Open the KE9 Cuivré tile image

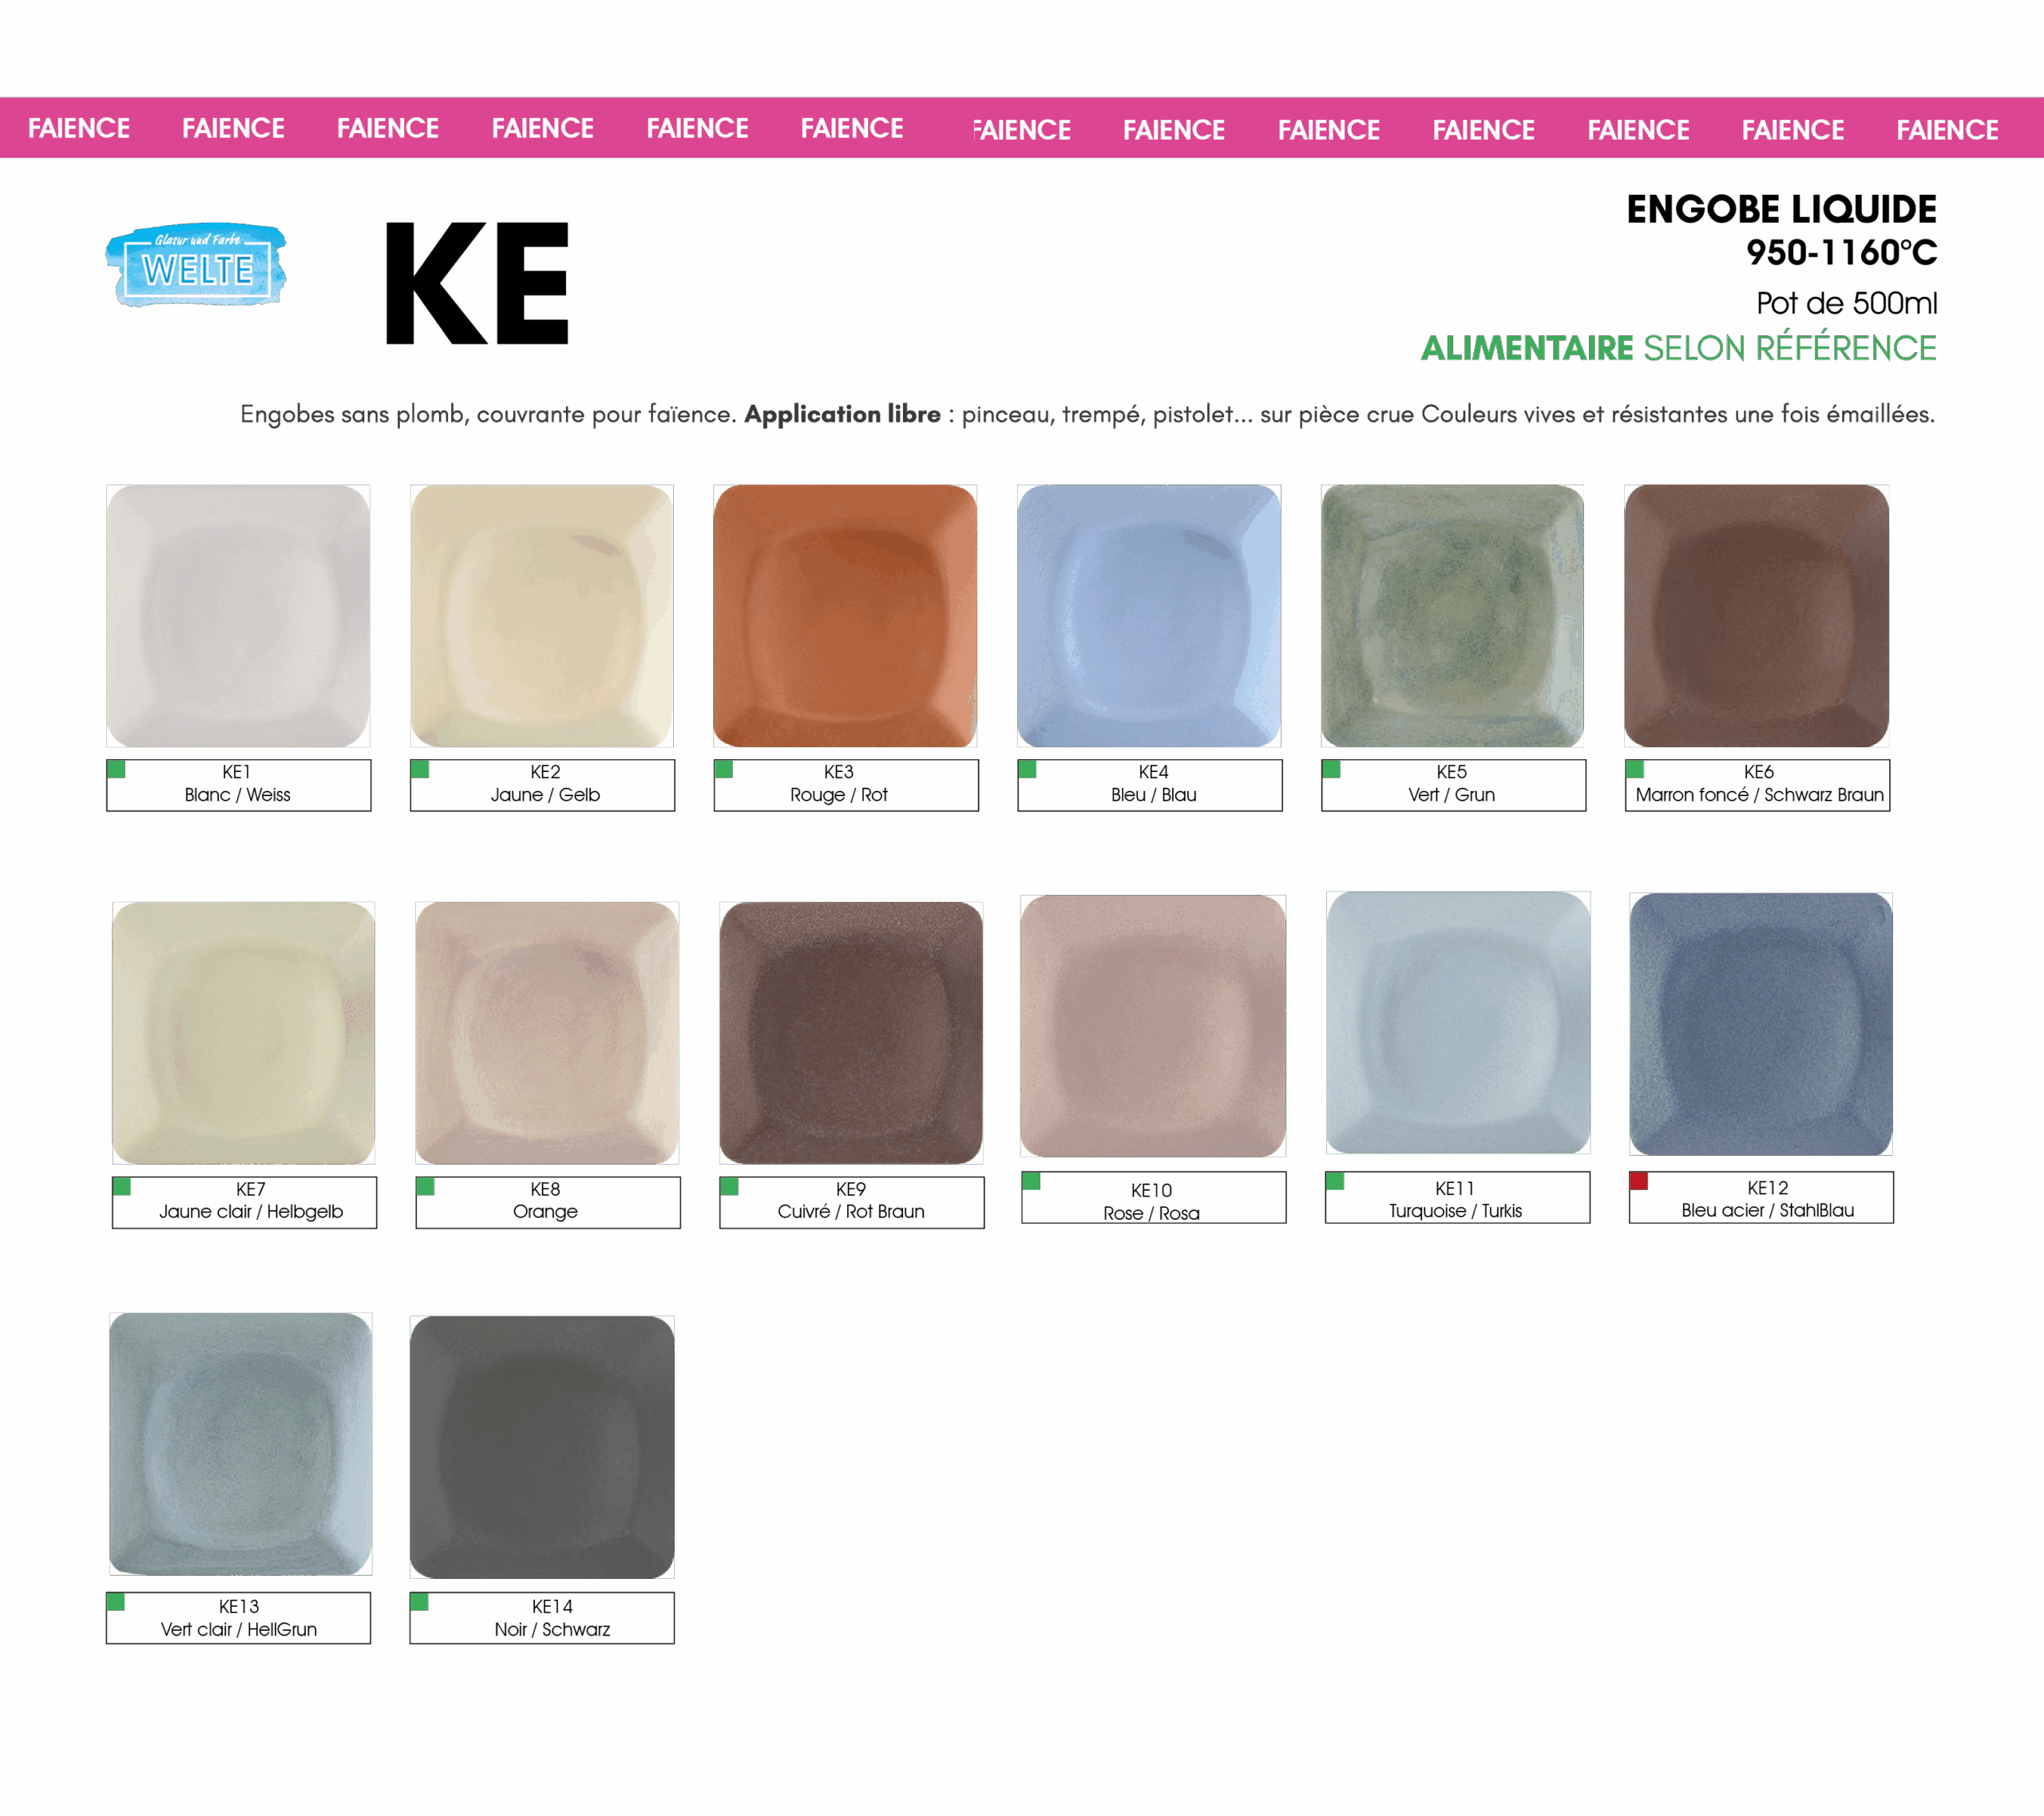[x=851, y=1033]
